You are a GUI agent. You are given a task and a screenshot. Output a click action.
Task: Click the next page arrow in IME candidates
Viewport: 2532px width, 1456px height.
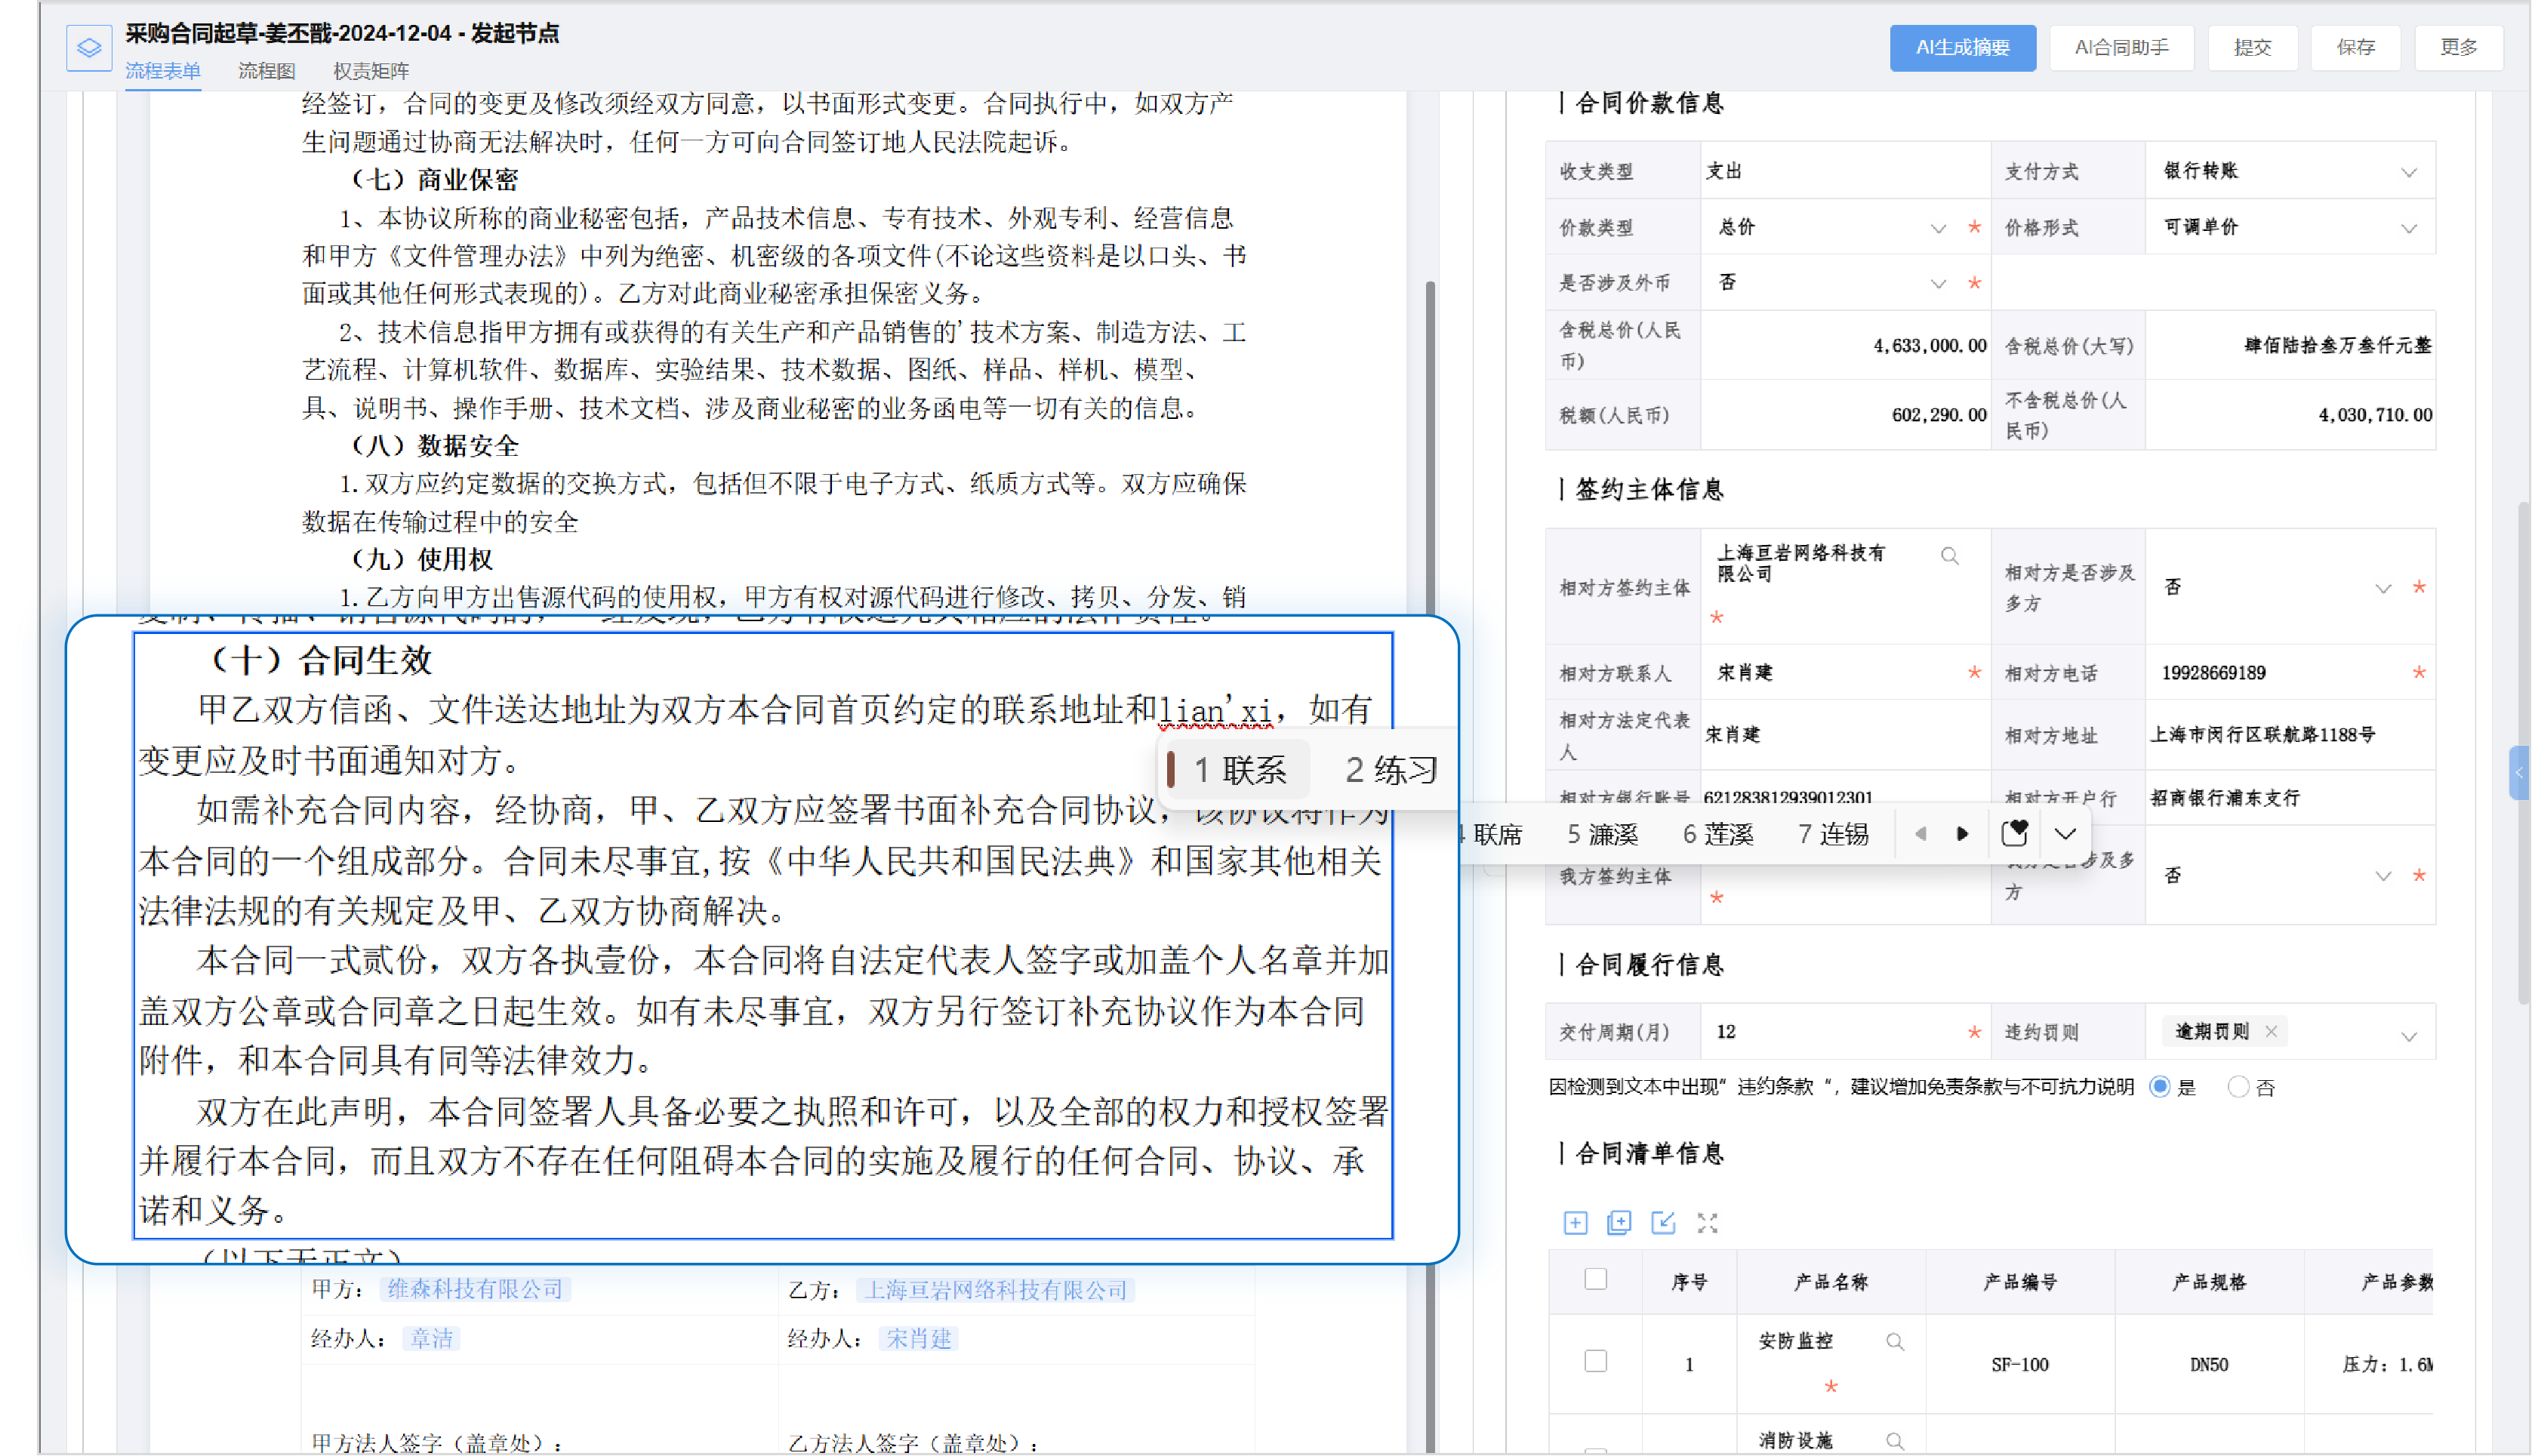pyautogui.click(x=1962, y=834)
